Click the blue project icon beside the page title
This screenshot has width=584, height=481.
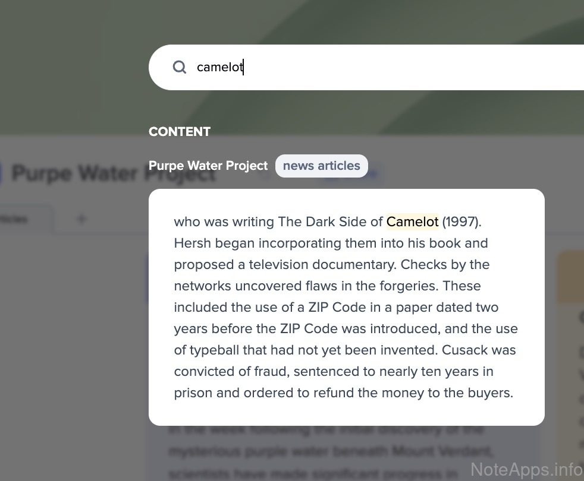1,173
